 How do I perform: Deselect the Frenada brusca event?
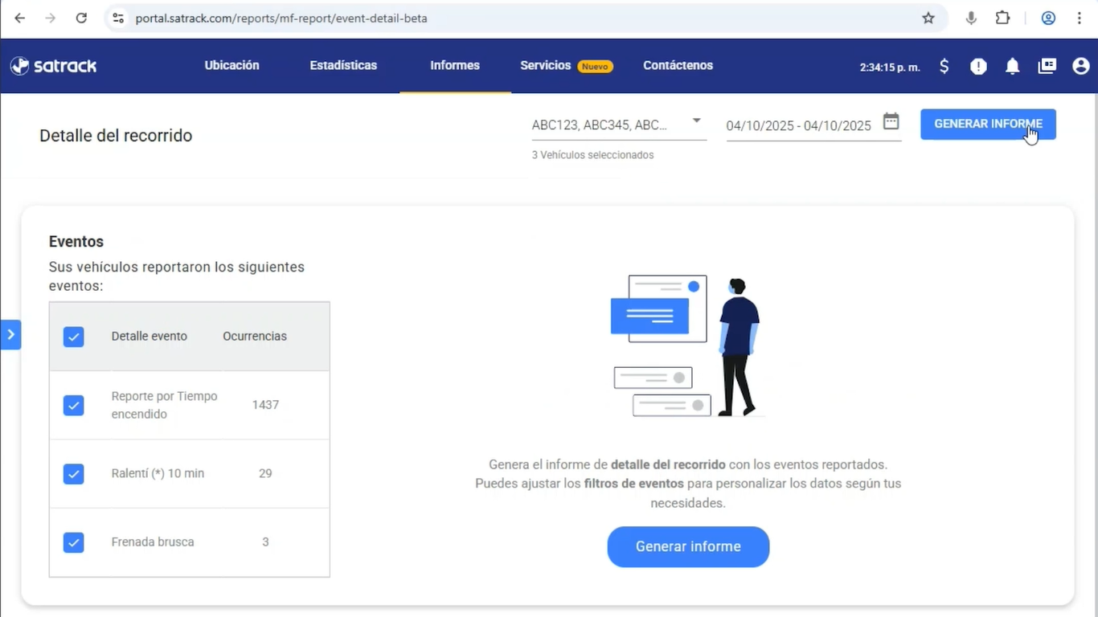pyautogui.click(x=74, y=543)
